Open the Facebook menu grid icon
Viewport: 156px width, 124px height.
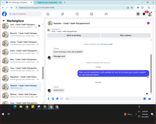point(138,14)
